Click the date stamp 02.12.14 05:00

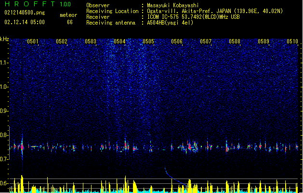[x=25, y=22]
